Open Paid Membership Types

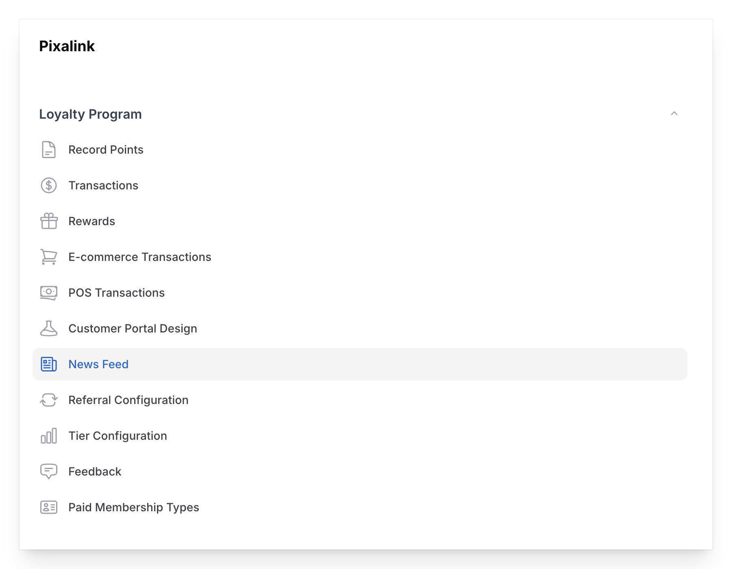(133, 507)
